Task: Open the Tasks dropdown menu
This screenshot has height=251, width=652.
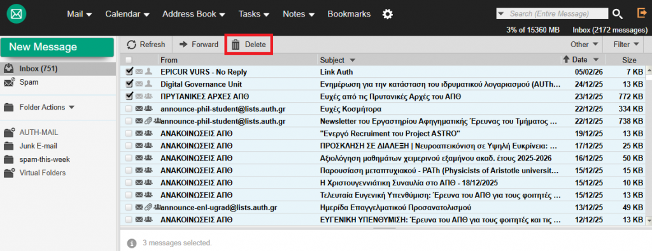Action: pos(253,14)
